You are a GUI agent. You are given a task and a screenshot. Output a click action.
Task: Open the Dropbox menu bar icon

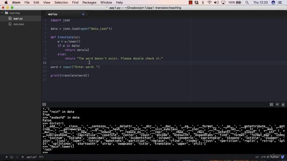[x=196, y=3]
